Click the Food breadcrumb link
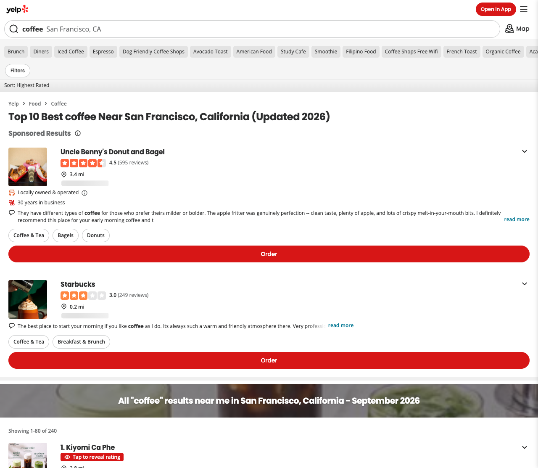This screenshot has width=538, height=468. (35, 104)
